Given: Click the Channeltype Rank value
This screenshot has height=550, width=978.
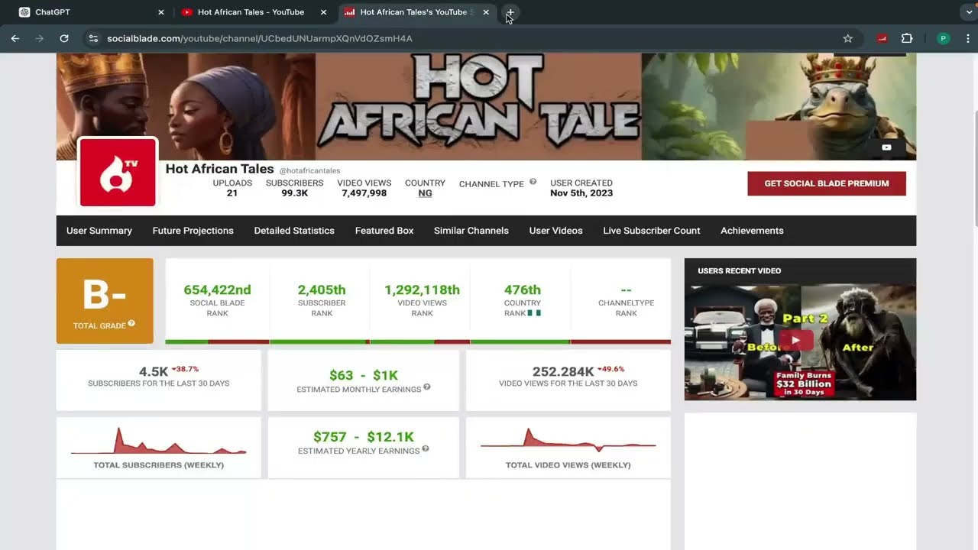Looking at the screenshot, I should tap(627, 290).
